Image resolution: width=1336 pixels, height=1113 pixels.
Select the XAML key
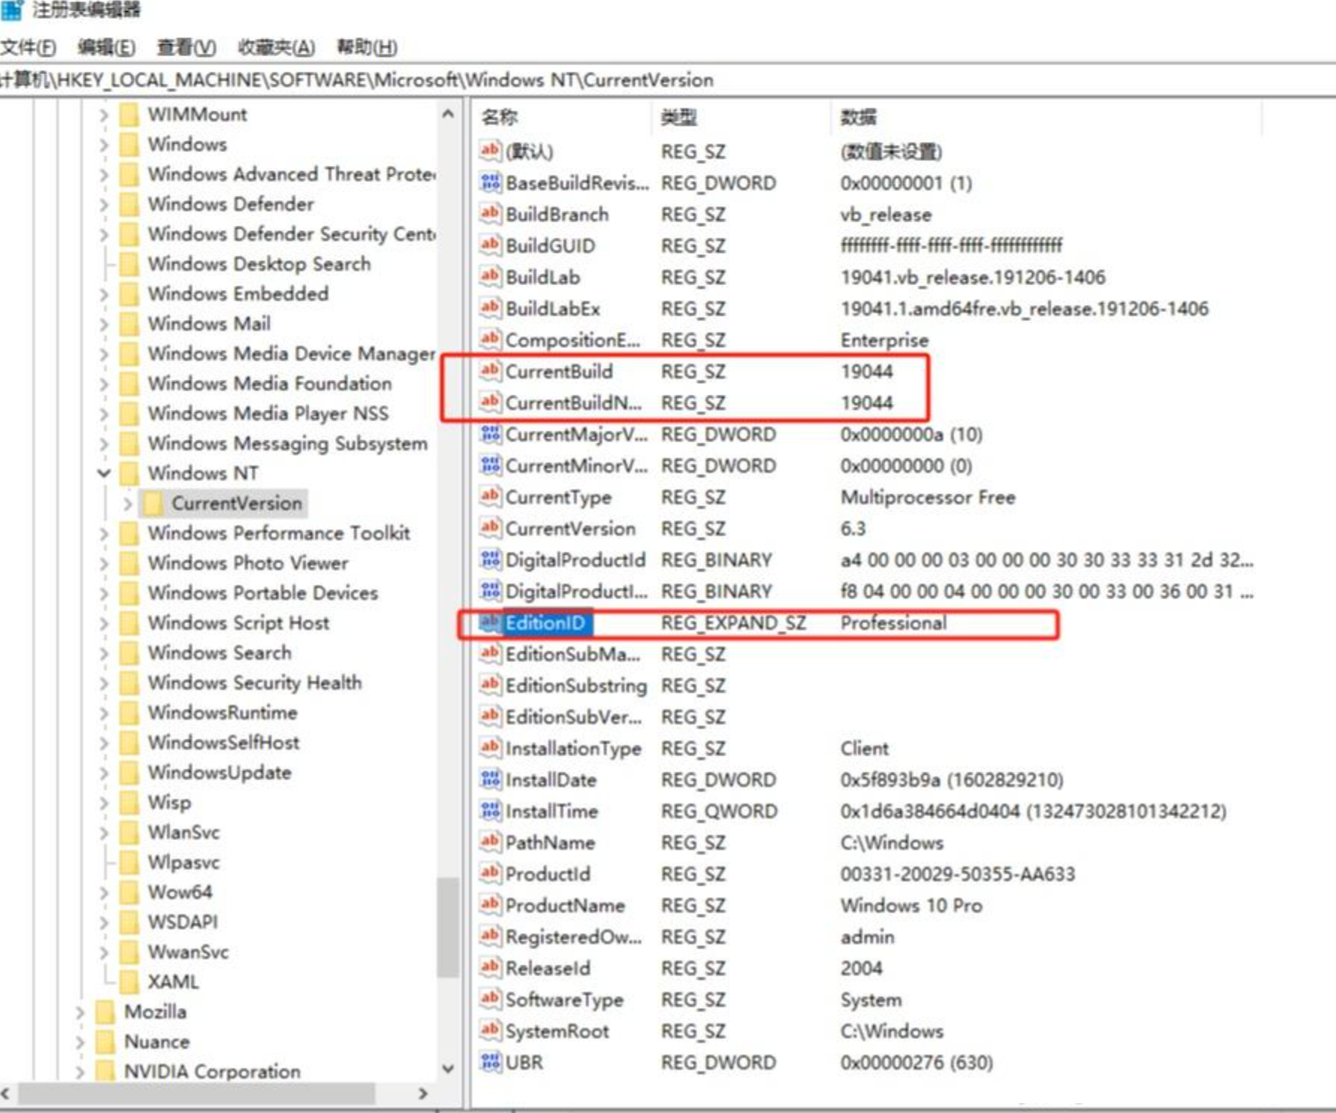click(173, 981)
